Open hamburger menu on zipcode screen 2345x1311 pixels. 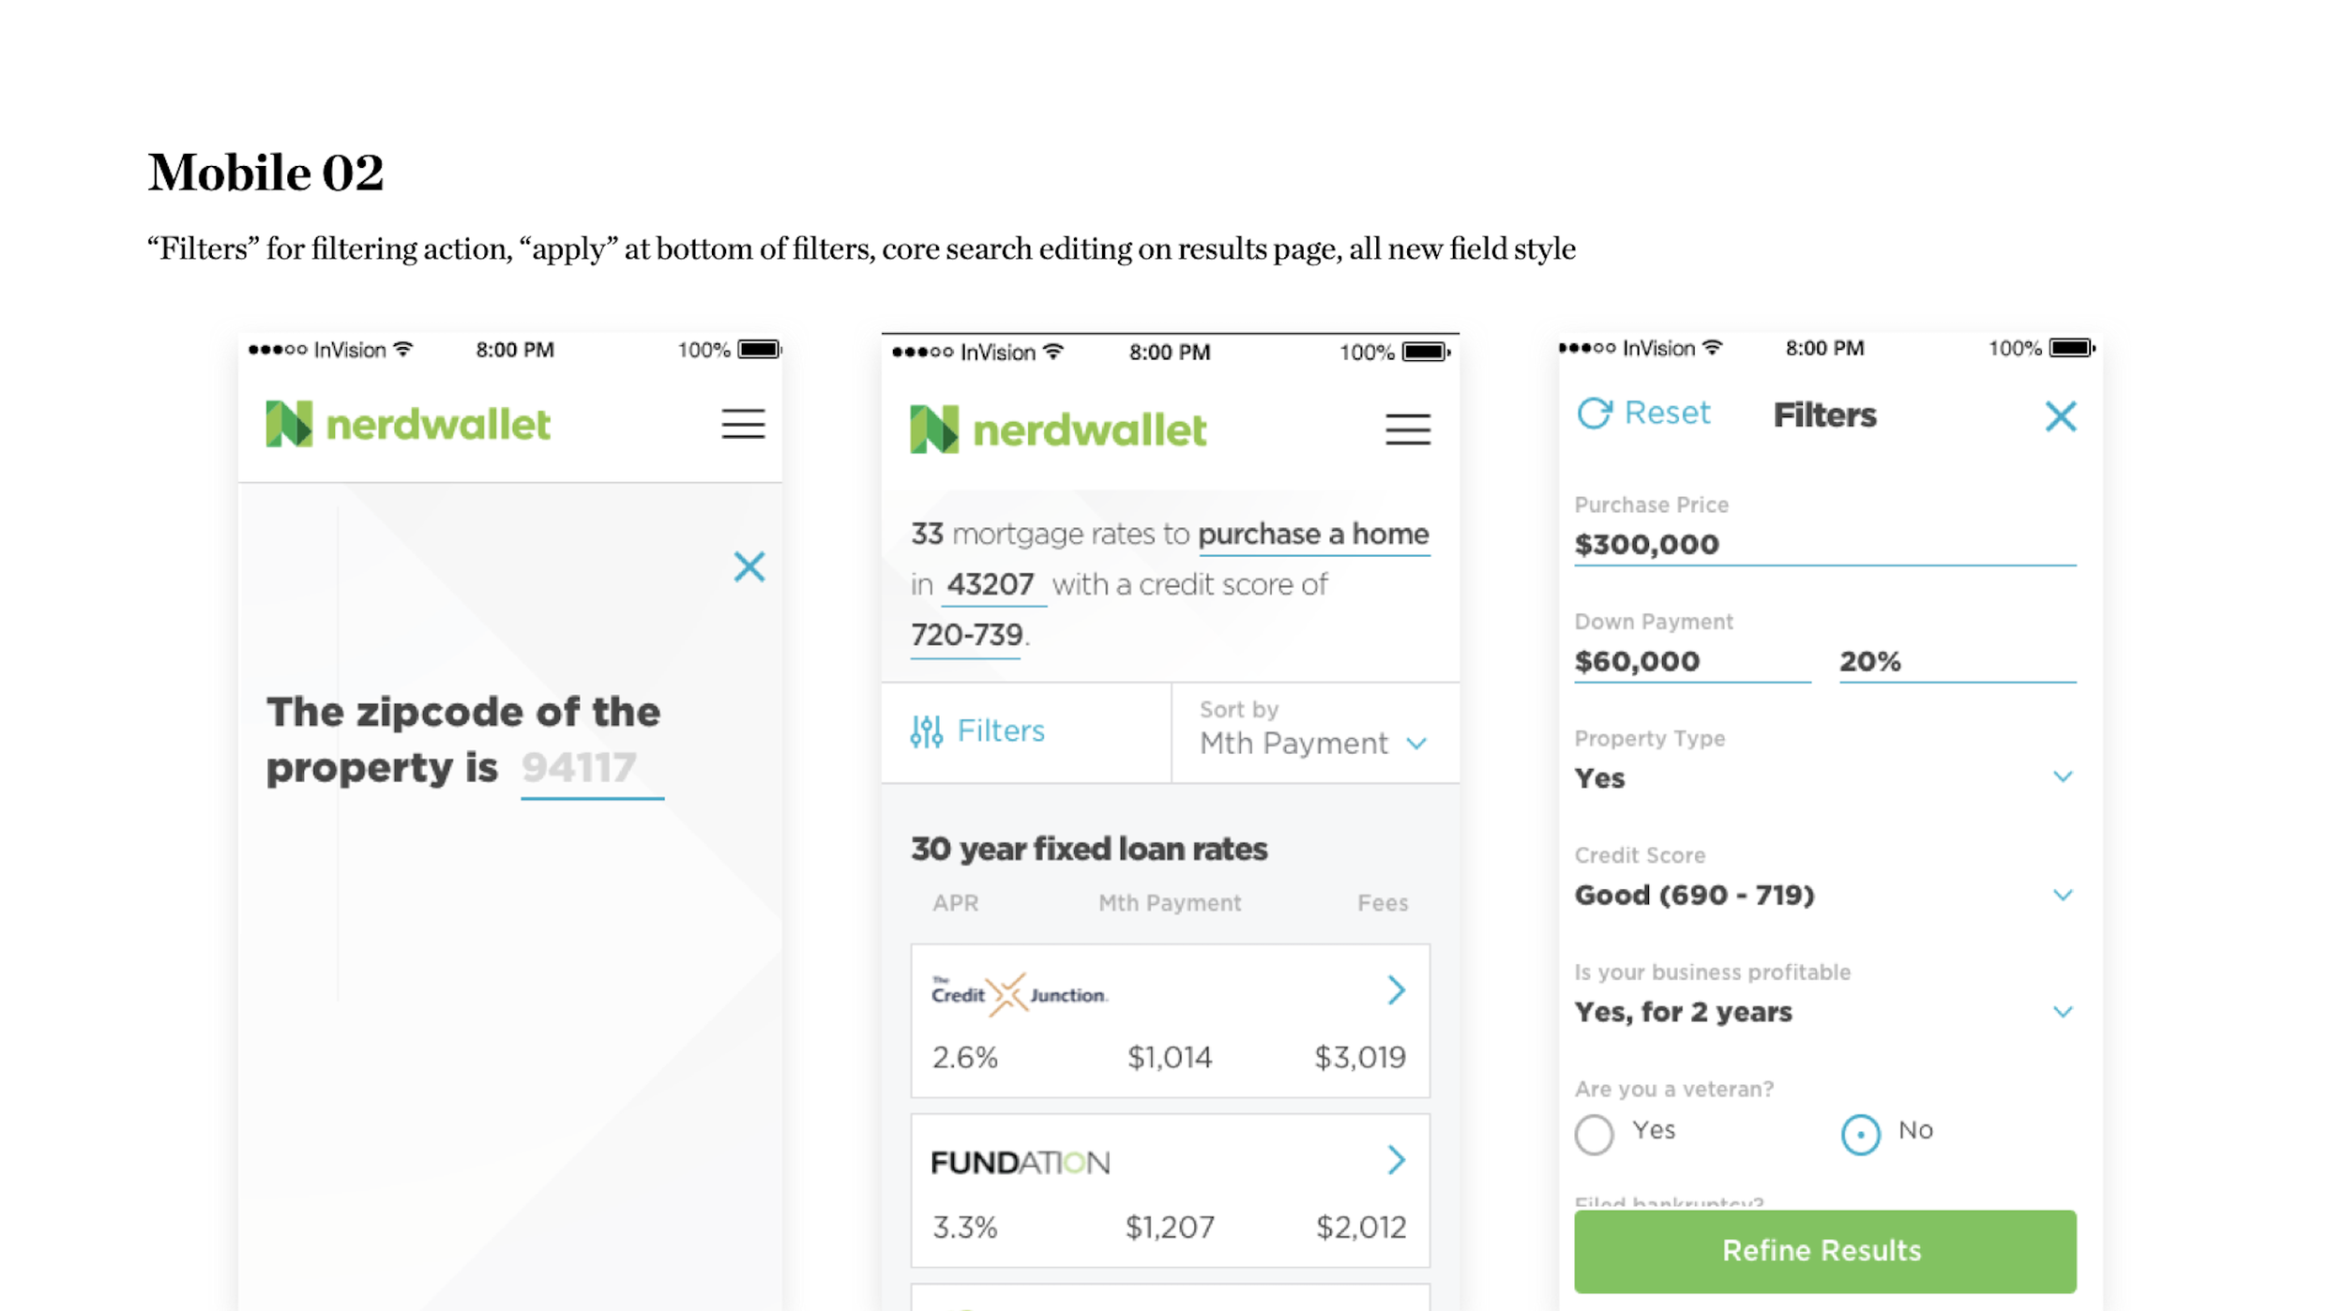tap(742, 424)
